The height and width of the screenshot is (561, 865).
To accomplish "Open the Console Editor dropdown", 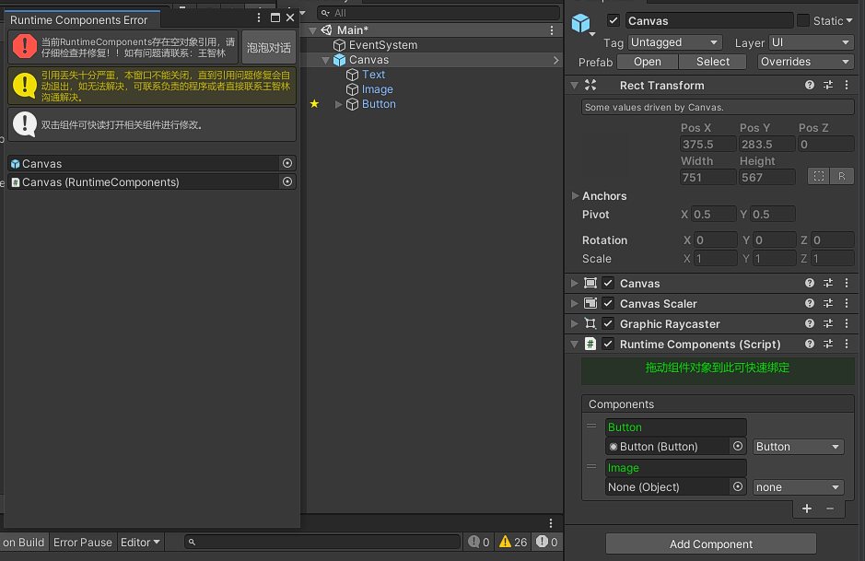I will click(140, 543).
